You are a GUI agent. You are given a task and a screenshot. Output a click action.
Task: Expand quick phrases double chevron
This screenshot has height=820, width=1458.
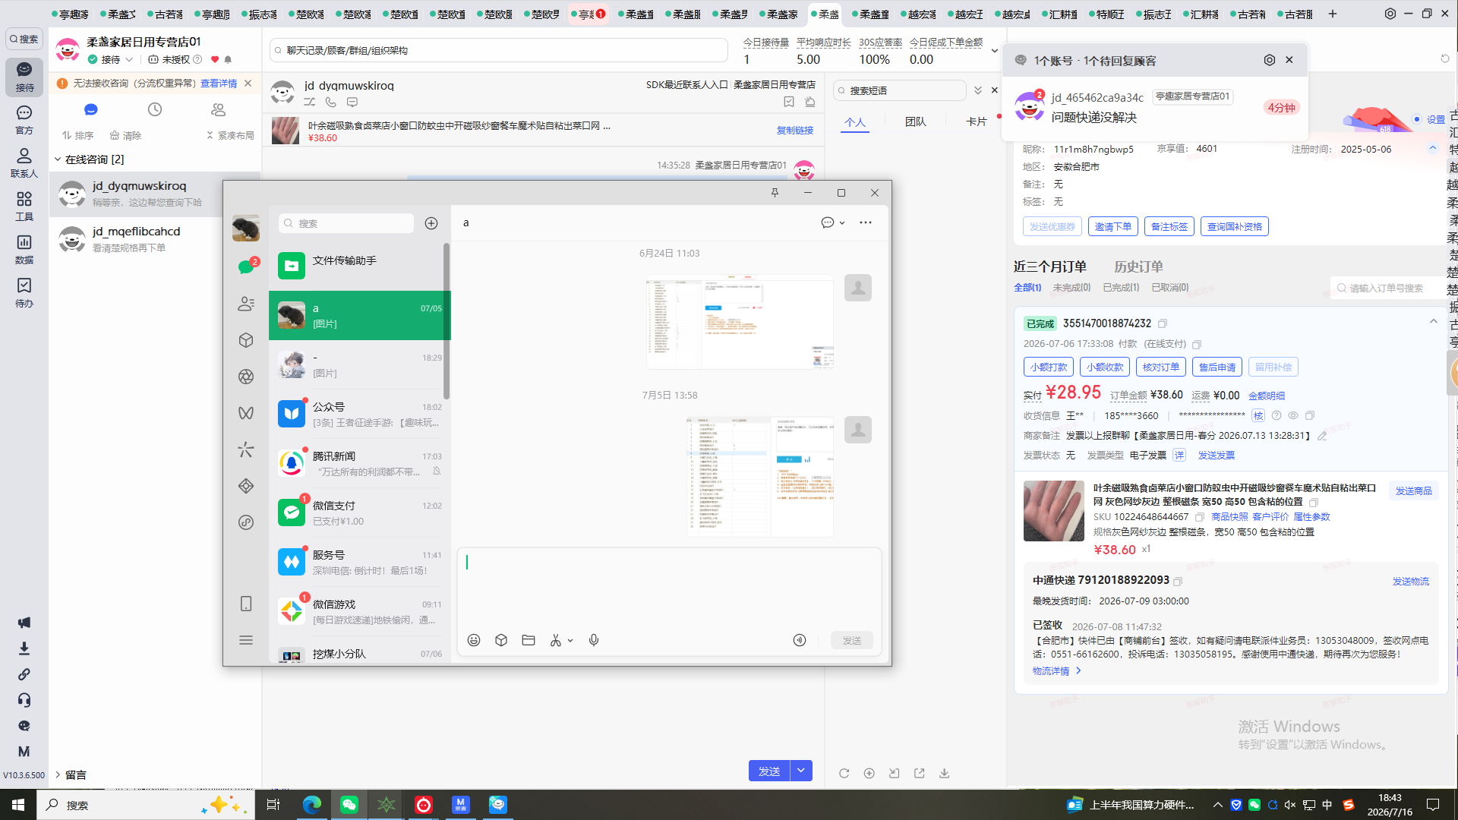pos(978,90)
